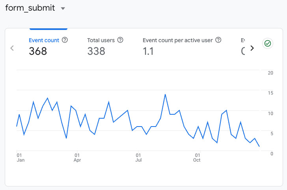Click the 01 Jul axis label
This screenshot has width=287, height=190.
(x=138, y=158)
